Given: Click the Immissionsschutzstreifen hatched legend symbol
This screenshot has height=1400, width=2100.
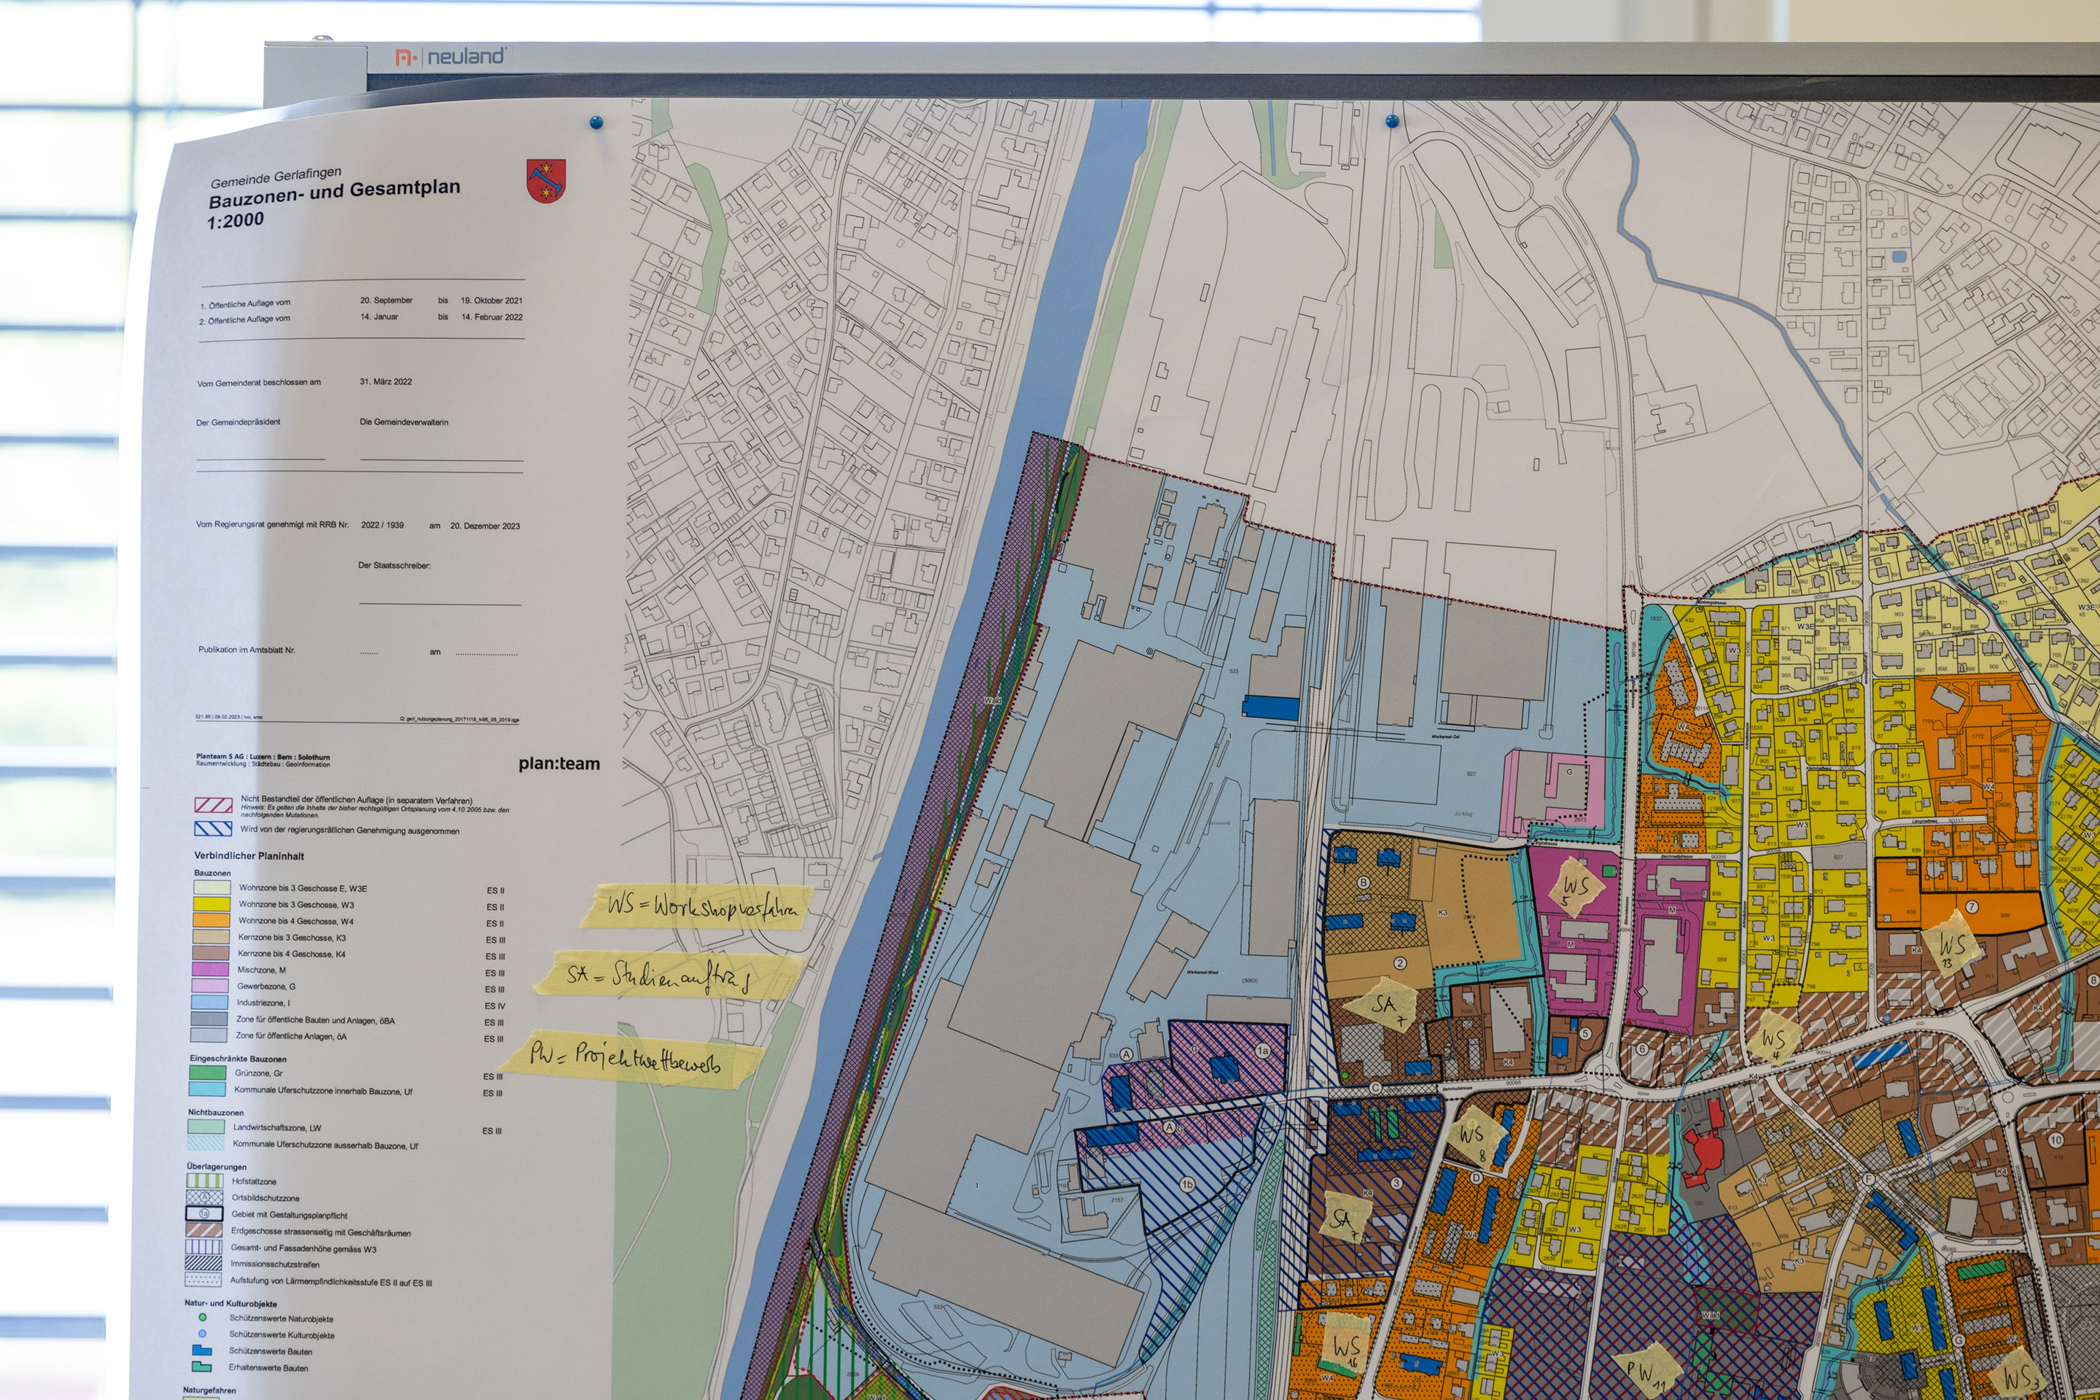Looking at the screenshot, I should pyautogui.click(x=203, y=1264).
